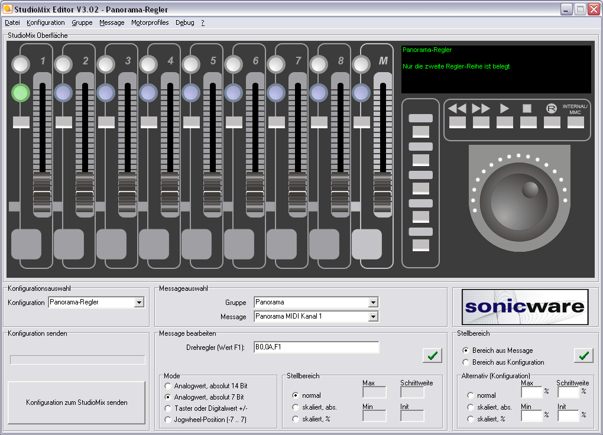Open the Datei menu
Viewport: 603px width, 435px height.
pos(12,22)
